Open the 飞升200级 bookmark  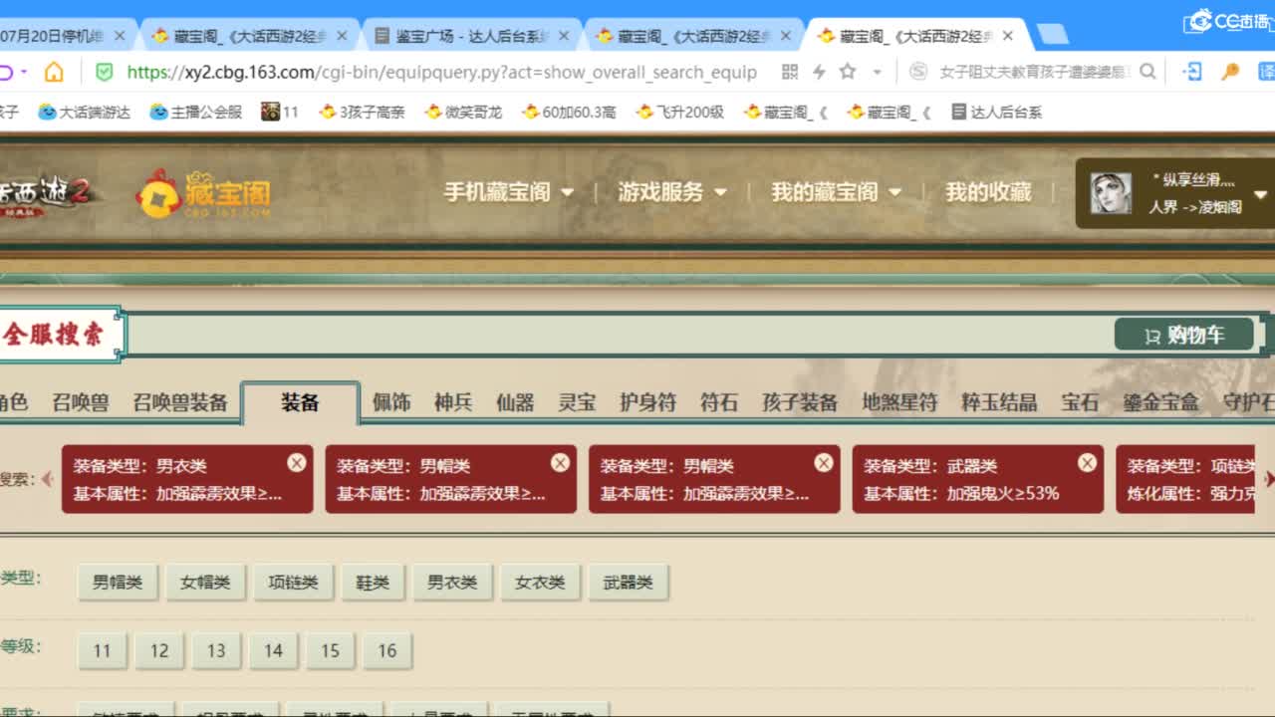click(x=679, y=112)
